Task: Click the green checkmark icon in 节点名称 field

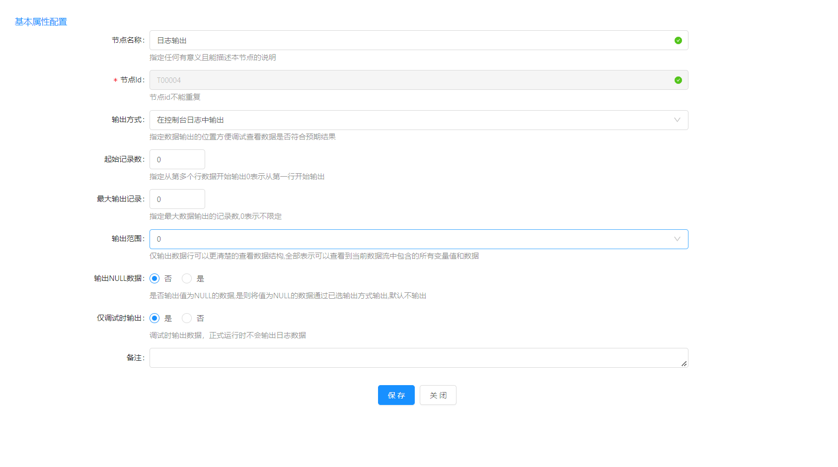Action: click(678, 41)
